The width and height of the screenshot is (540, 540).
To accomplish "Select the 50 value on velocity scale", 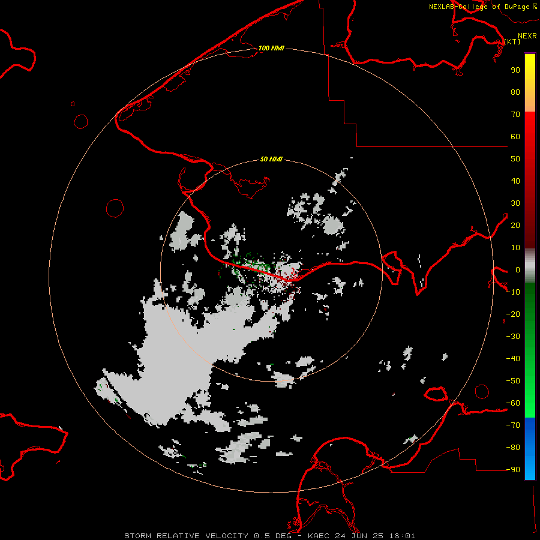I will click(515, 159).
